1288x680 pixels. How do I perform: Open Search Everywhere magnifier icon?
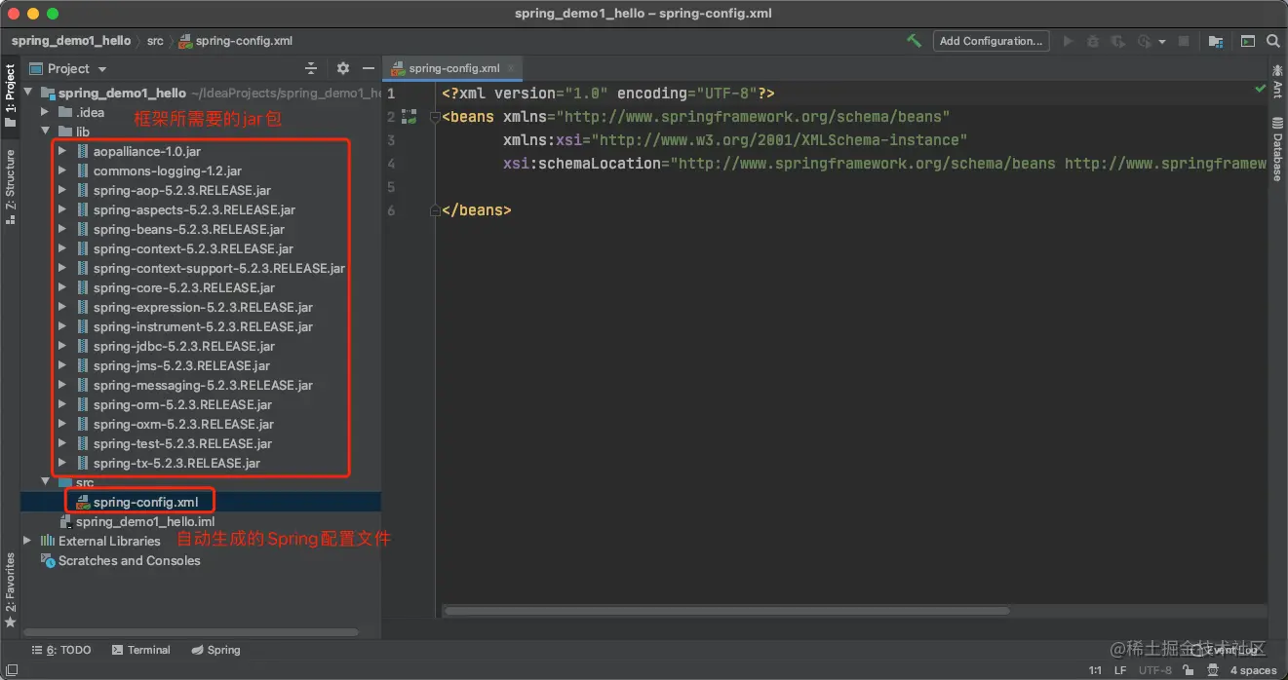pos(1273,41)
